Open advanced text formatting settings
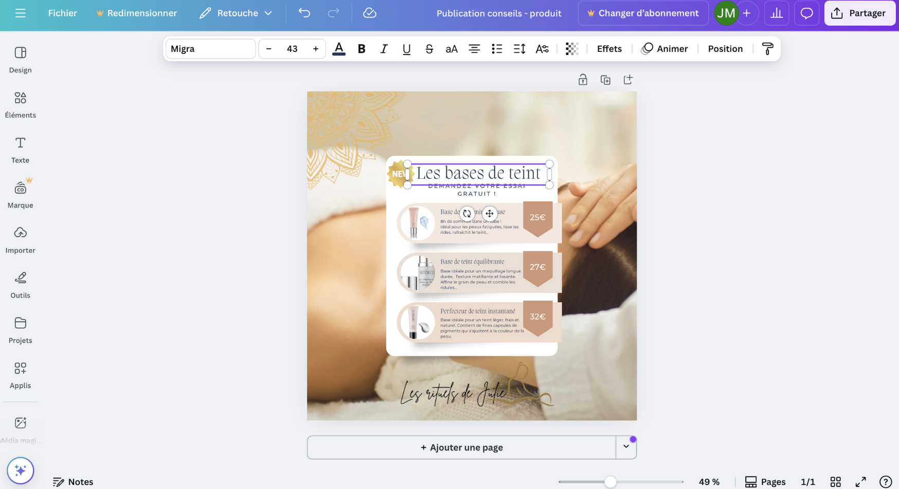Viewport: 899px width, 489px height. point(542,49)
